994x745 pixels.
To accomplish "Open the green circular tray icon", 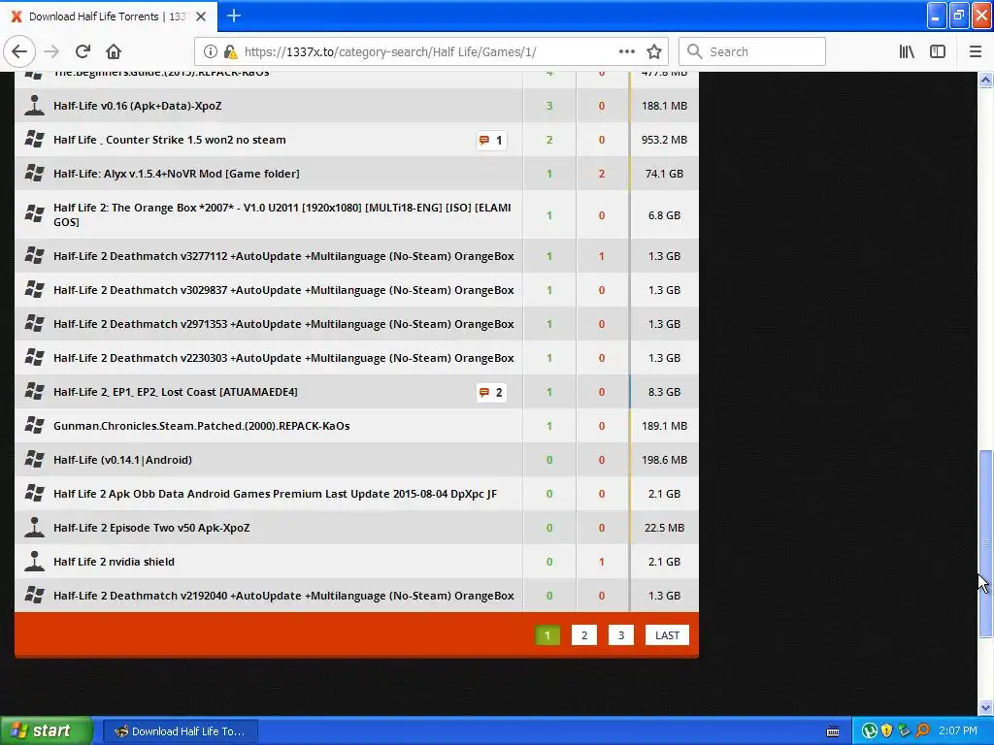I will click(x=869, y=731).
